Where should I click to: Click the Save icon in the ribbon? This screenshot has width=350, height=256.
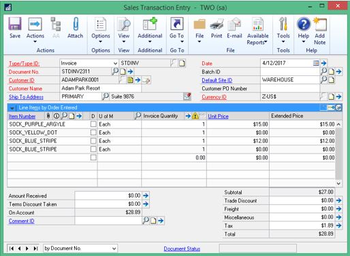click(15, 24)
